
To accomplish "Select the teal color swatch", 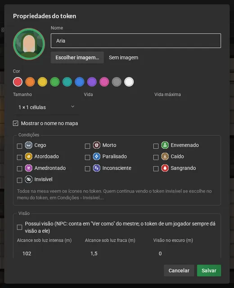I will point(67,82).
